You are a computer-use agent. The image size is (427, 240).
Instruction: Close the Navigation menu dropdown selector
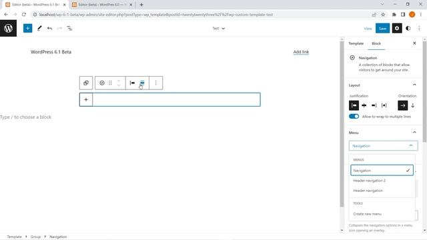click(x=383, y=146)
